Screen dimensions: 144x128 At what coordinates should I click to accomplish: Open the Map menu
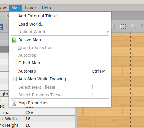click(16, 8)
